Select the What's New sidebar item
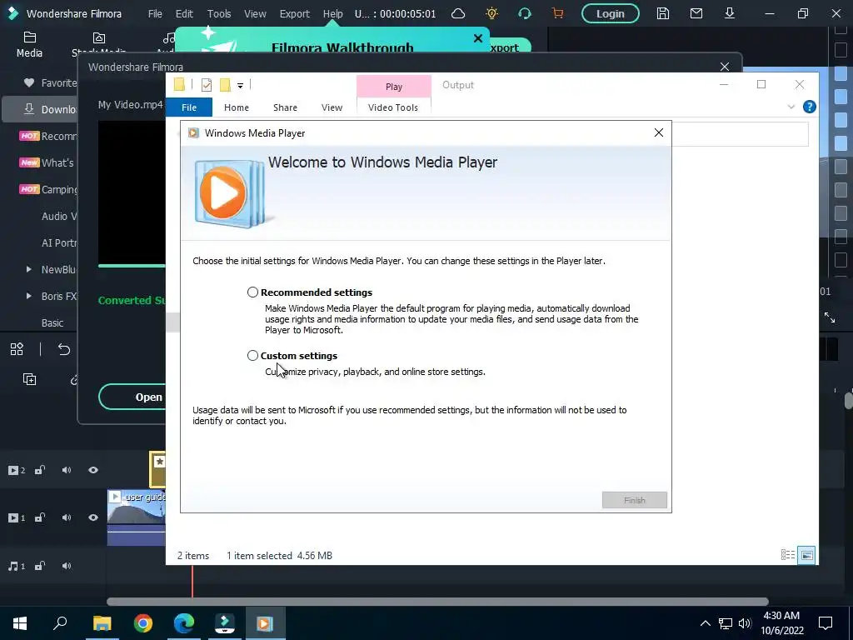Image resolution: width=853 pixels, height=640 pixels. pyautogui.click(x=47, y=162)
